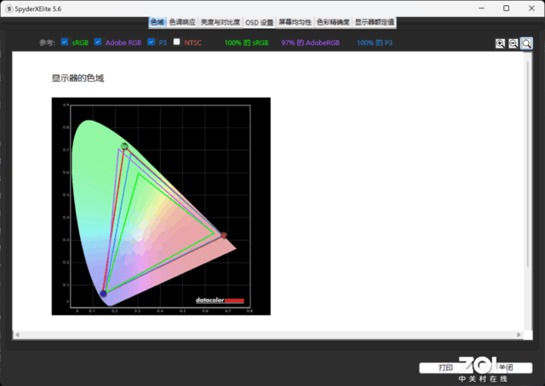Open the 亮度与对比度 tab

(x=221, y=22)
